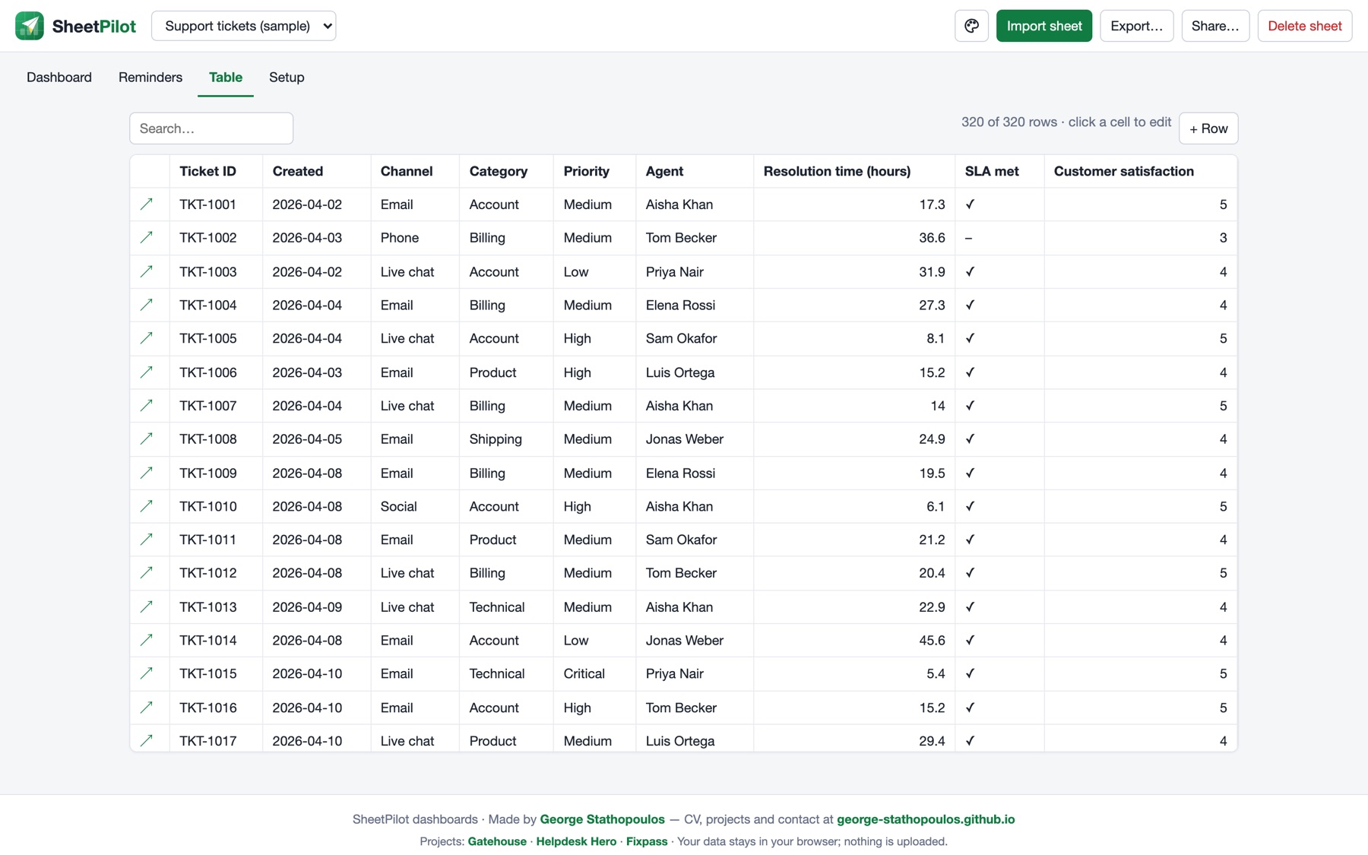Toggle SLA met checkmark for TKT-1014
Viewport: 1368px width, 855px height.
970,640
